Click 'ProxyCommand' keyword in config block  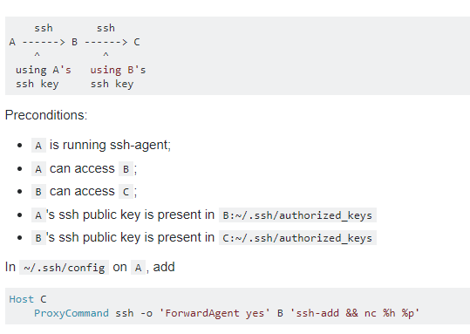point(72,313)
